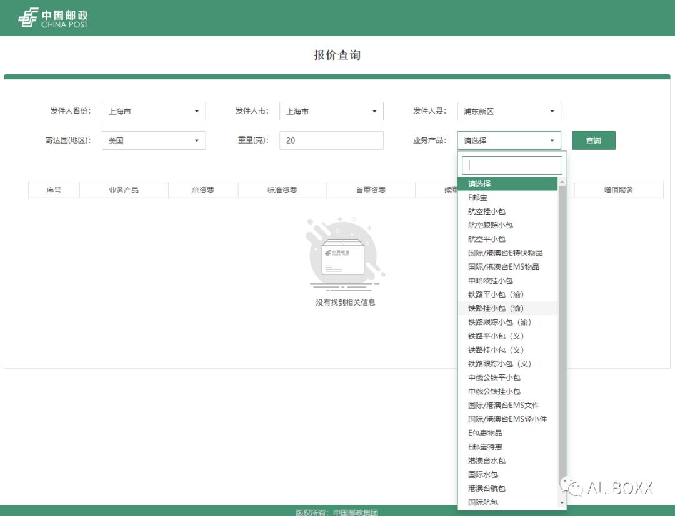Open the 发件人市 dropdown

(x=331, y=110)
